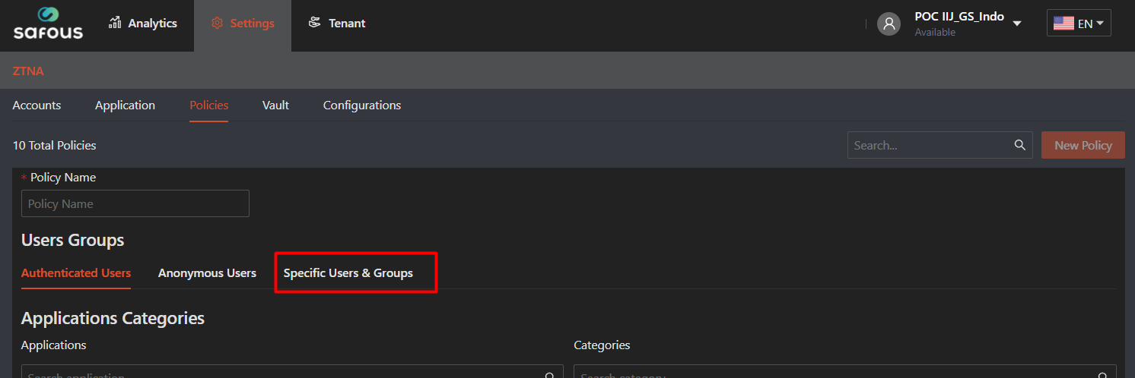Viewport: 1135px width, 378px height.
Task: Click the policies Search text box
Action: pyautogui.click(x=930, y=145)
